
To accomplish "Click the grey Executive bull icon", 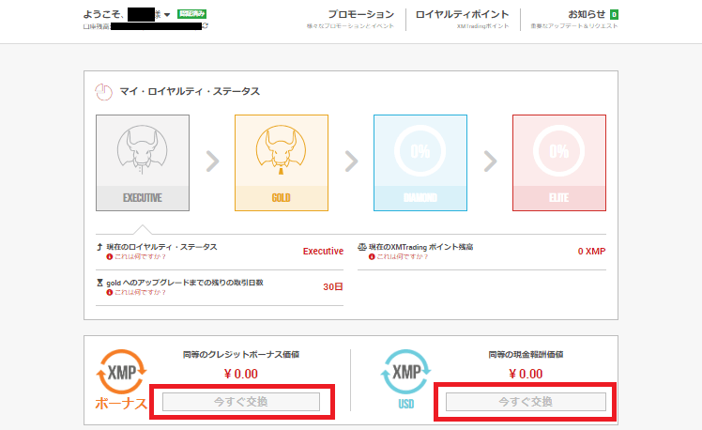I will click(143, 150).
